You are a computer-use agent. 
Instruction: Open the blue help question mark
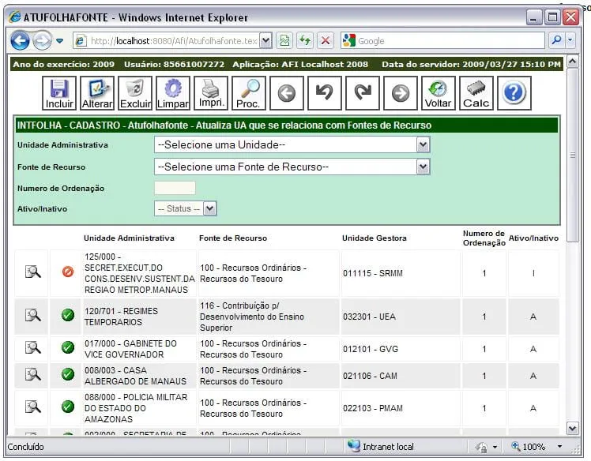(x=514, y=93)
